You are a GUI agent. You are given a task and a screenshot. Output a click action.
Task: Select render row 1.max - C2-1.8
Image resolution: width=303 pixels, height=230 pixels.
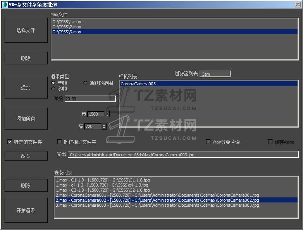[176, 190]
